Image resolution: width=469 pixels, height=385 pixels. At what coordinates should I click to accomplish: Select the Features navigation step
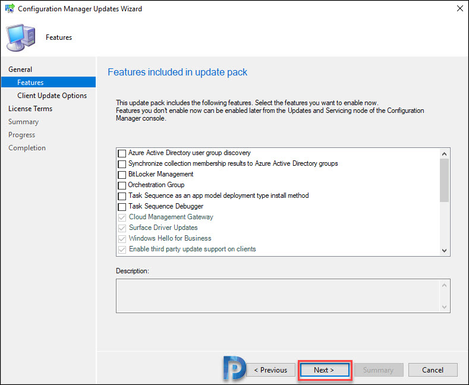49,82
